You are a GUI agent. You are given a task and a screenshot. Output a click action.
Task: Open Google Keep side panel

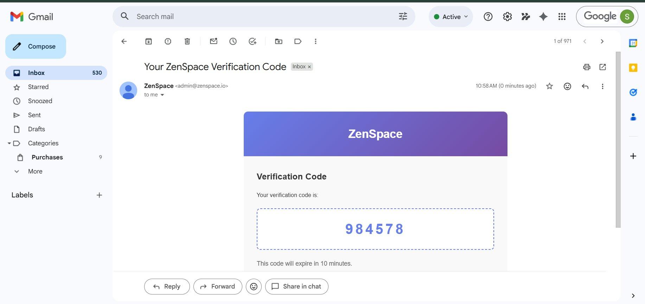(633, 68)
